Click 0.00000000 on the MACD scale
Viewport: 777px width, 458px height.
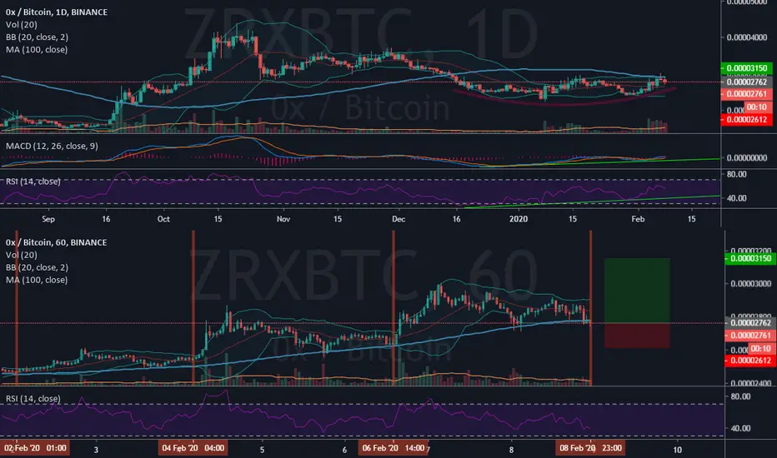747,158
